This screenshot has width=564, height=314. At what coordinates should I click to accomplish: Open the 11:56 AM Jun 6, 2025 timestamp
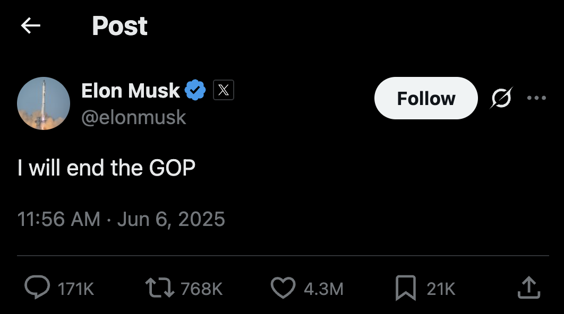(121, 219)
